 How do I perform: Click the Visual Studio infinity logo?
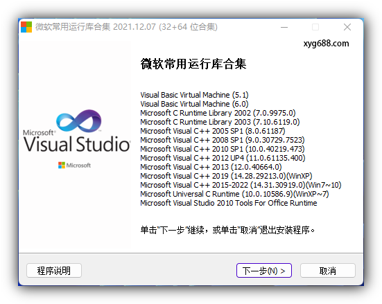(x=79, y=120)
